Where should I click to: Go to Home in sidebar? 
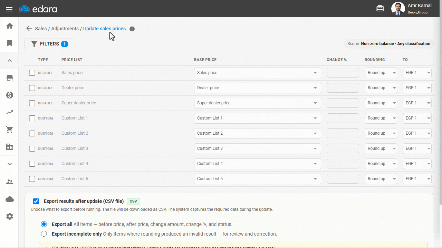point(10,26)
